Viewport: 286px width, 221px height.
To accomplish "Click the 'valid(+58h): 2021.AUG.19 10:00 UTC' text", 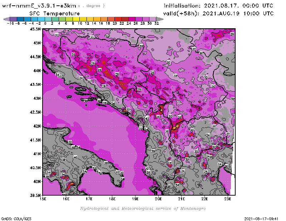I will tap(218, 14).
